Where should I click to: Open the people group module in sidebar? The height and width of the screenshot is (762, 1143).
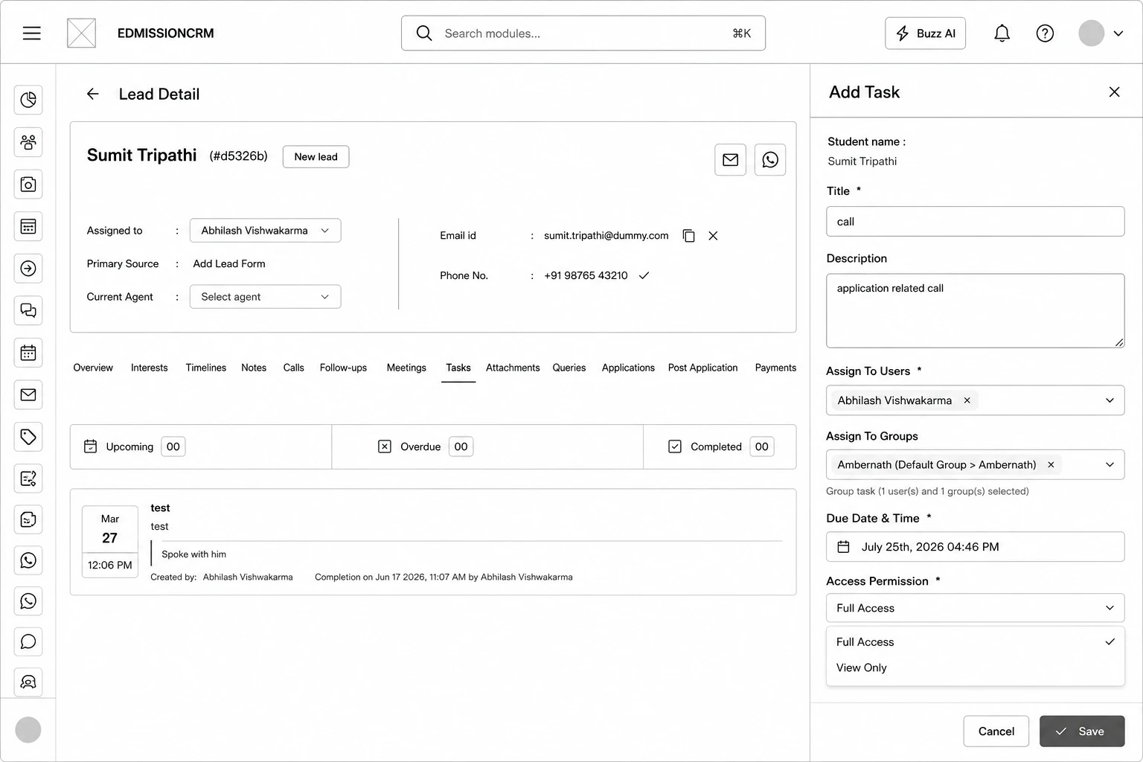(28, 142)
